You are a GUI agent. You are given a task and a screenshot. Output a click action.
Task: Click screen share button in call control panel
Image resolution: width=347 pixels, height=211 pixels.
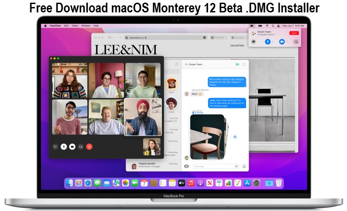pyautogui.click(x=296, y=42)
